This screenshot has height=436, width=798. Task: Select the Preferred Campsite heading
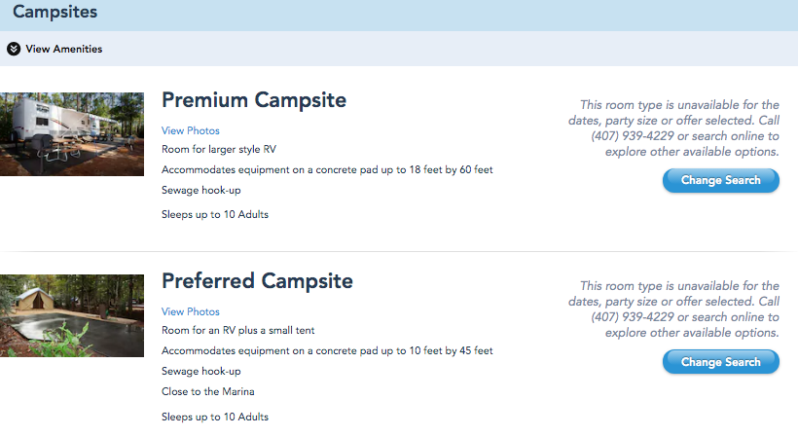coord(257,281)
